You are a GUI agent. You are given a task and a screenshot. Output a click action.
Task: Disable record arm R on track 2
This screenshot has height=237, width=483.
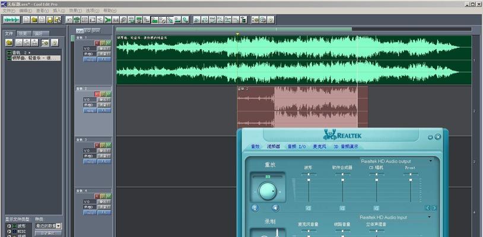click(97, 94)
